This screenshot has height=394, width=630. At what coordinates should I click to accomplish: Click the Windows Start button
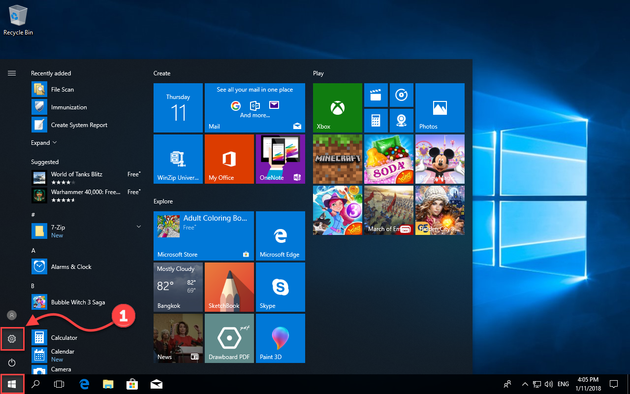pos(12,384)
